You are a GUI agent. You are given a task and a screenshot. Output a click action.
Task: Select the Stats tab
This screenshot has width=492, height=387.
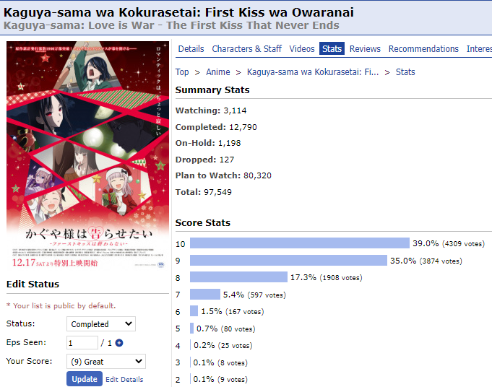point(332,49)
